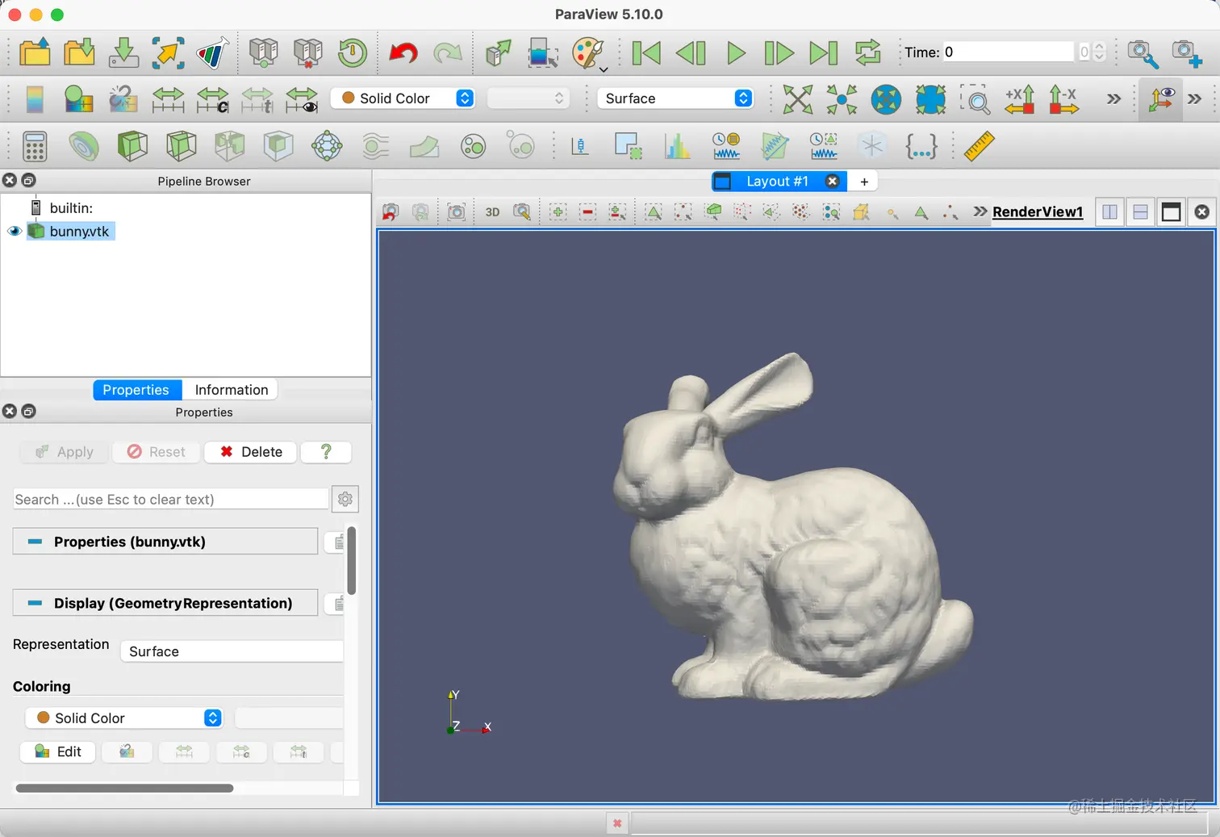
Task: Click the Python curly braces icon
Action: click(921, 146)
